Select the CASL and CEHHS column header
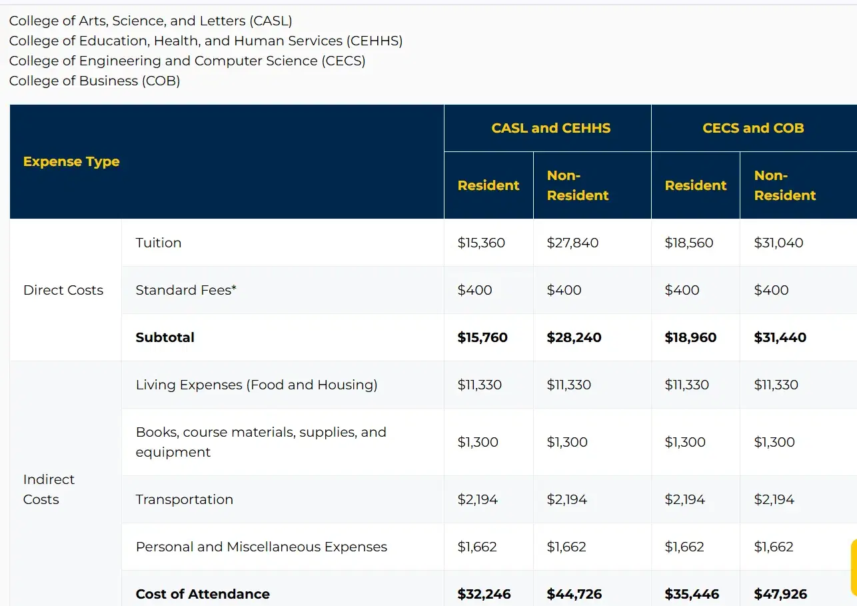This screenshot has height=606, width=857. tap(547, 128)
